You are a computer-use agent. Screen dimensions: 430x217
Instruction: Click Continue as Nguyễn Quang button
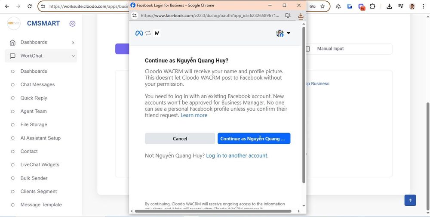(254, 139)
